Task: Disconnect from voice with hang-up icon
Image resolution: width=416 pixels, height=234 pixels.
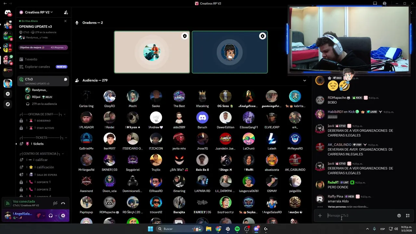Action: click(63, 203)
